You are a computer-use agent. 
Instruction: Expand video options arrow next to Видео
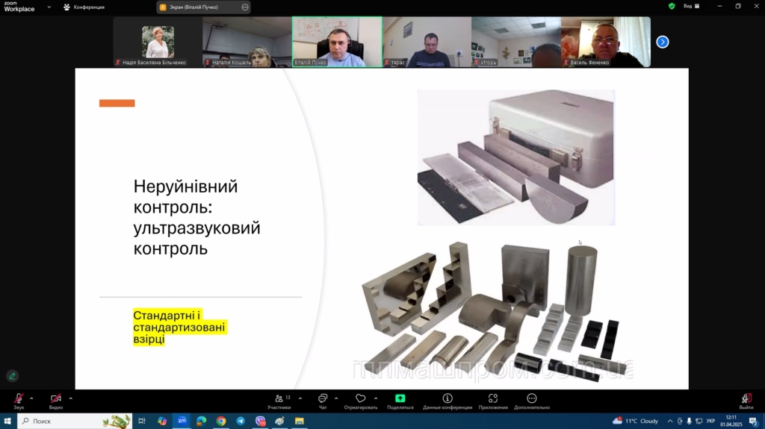tap(70, 398)
